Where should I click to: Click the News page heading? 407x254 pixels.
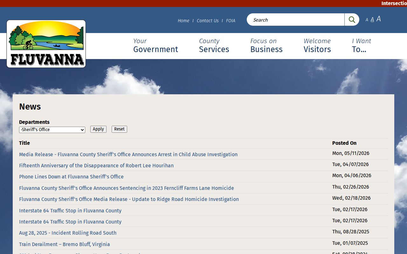[30, 107]
